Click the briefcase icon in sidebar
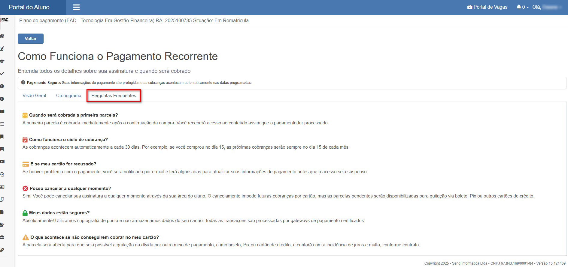This screenshot has width=568, height=267. pyautogui.click(x=2, y=237)
